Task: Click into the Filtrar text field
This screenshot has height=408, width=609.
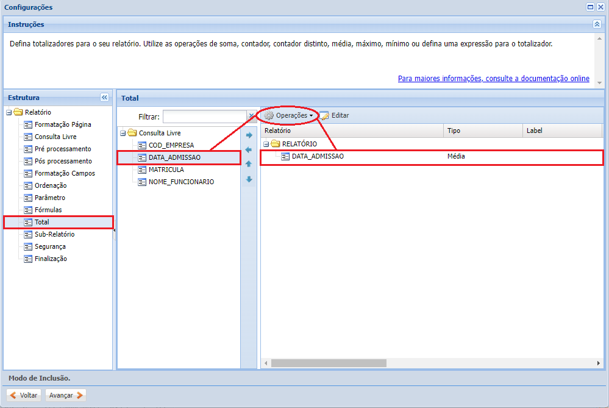Action: pyautogui.click(x=204, y=116)
